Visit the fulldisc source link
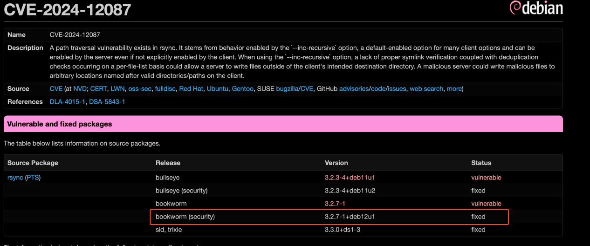Image resolution: width=590 pixels, height=246 pixels. (x=165, y=89)
